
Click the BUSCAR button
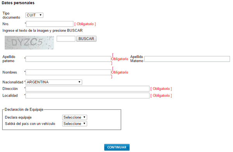(x=86, y=39)
